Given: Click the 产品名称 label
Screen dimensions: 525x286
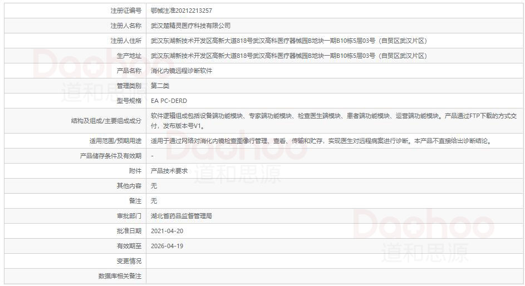Looking at the screenshot, I should click(129, 71).
